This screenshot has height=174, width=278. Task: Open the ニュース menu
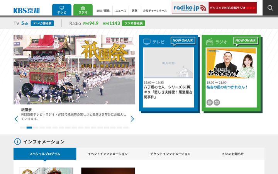point(120,11)
